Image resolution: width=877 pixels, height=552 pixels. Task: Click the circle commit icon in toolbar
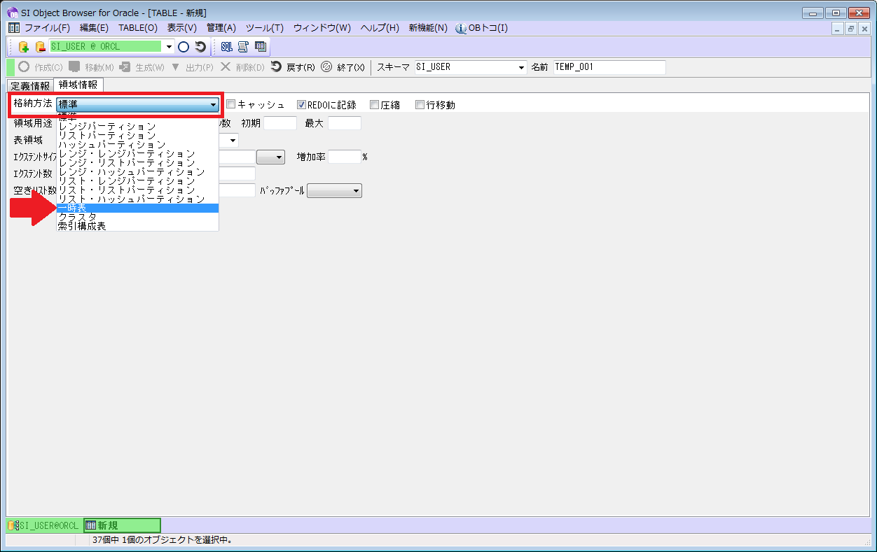click(x=184, y=47)
